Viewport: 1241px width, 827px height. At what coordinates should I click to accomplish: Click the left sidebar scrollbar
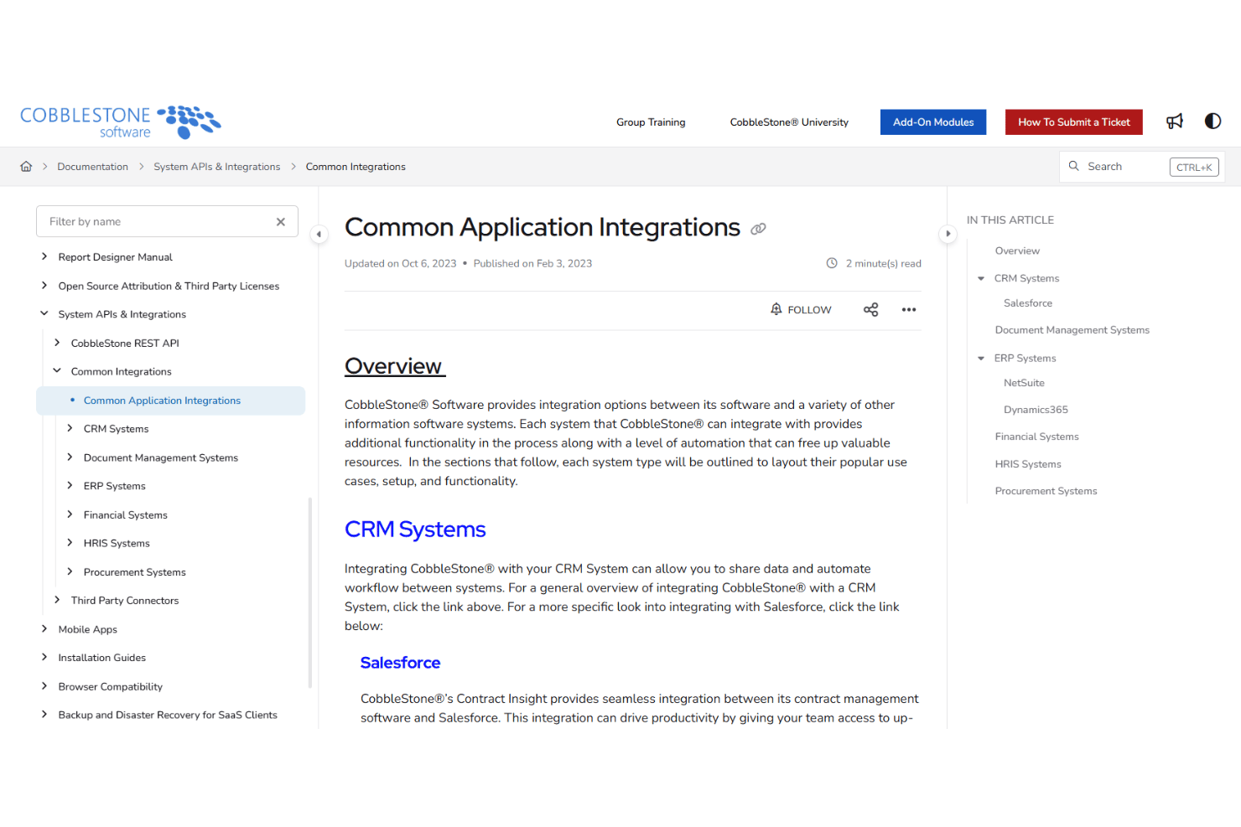(x=310, y=592)
